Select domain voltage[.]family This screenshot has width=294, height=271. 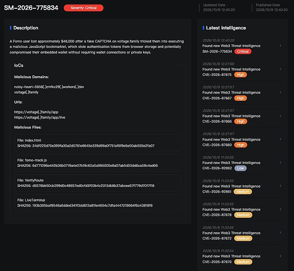point(26,92)
